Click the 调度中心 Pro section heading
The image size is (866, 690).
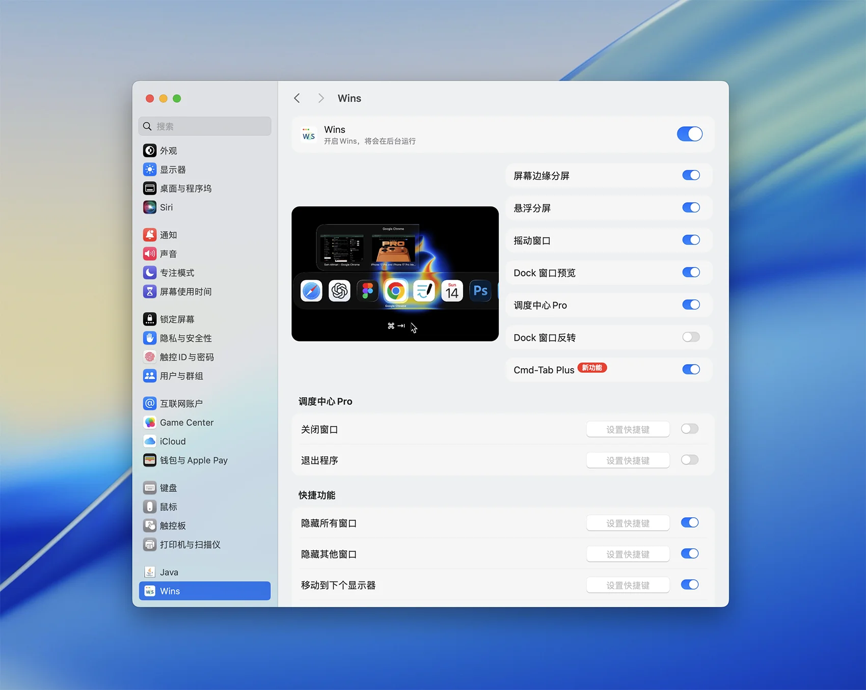tap(325, 401)
